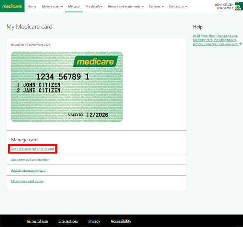Click the VALID TO 12/2026 text on card
243x227 pixels.
[x=88, y=115]
